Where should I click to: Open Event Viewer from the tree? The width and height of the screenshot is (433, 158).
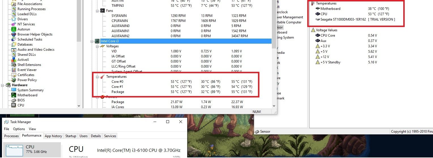pos(27,70)
